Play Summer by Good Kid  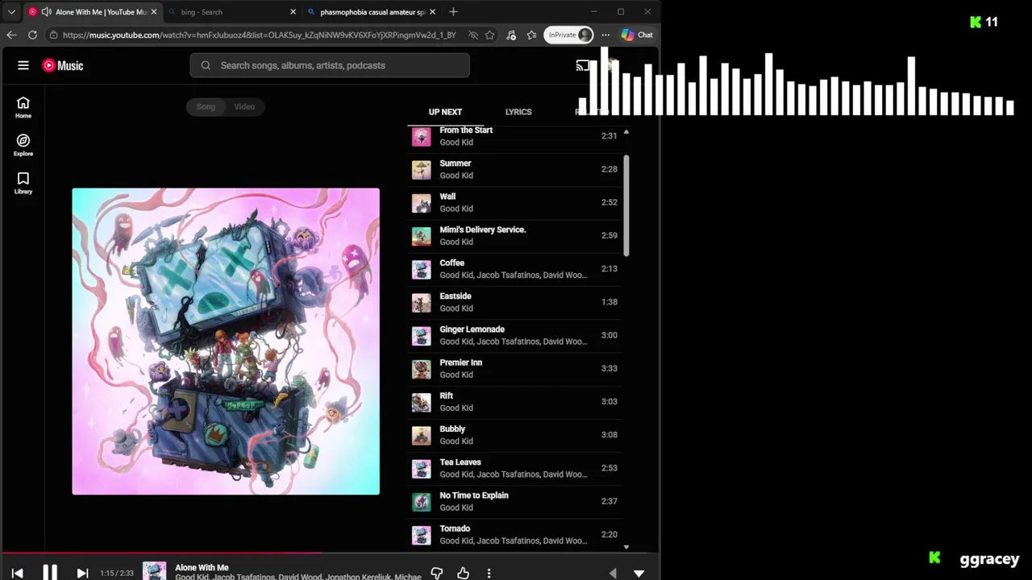[515, 169]
